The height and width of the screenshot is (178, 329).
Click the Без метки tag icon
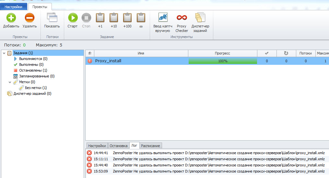[x=21, y=88]
